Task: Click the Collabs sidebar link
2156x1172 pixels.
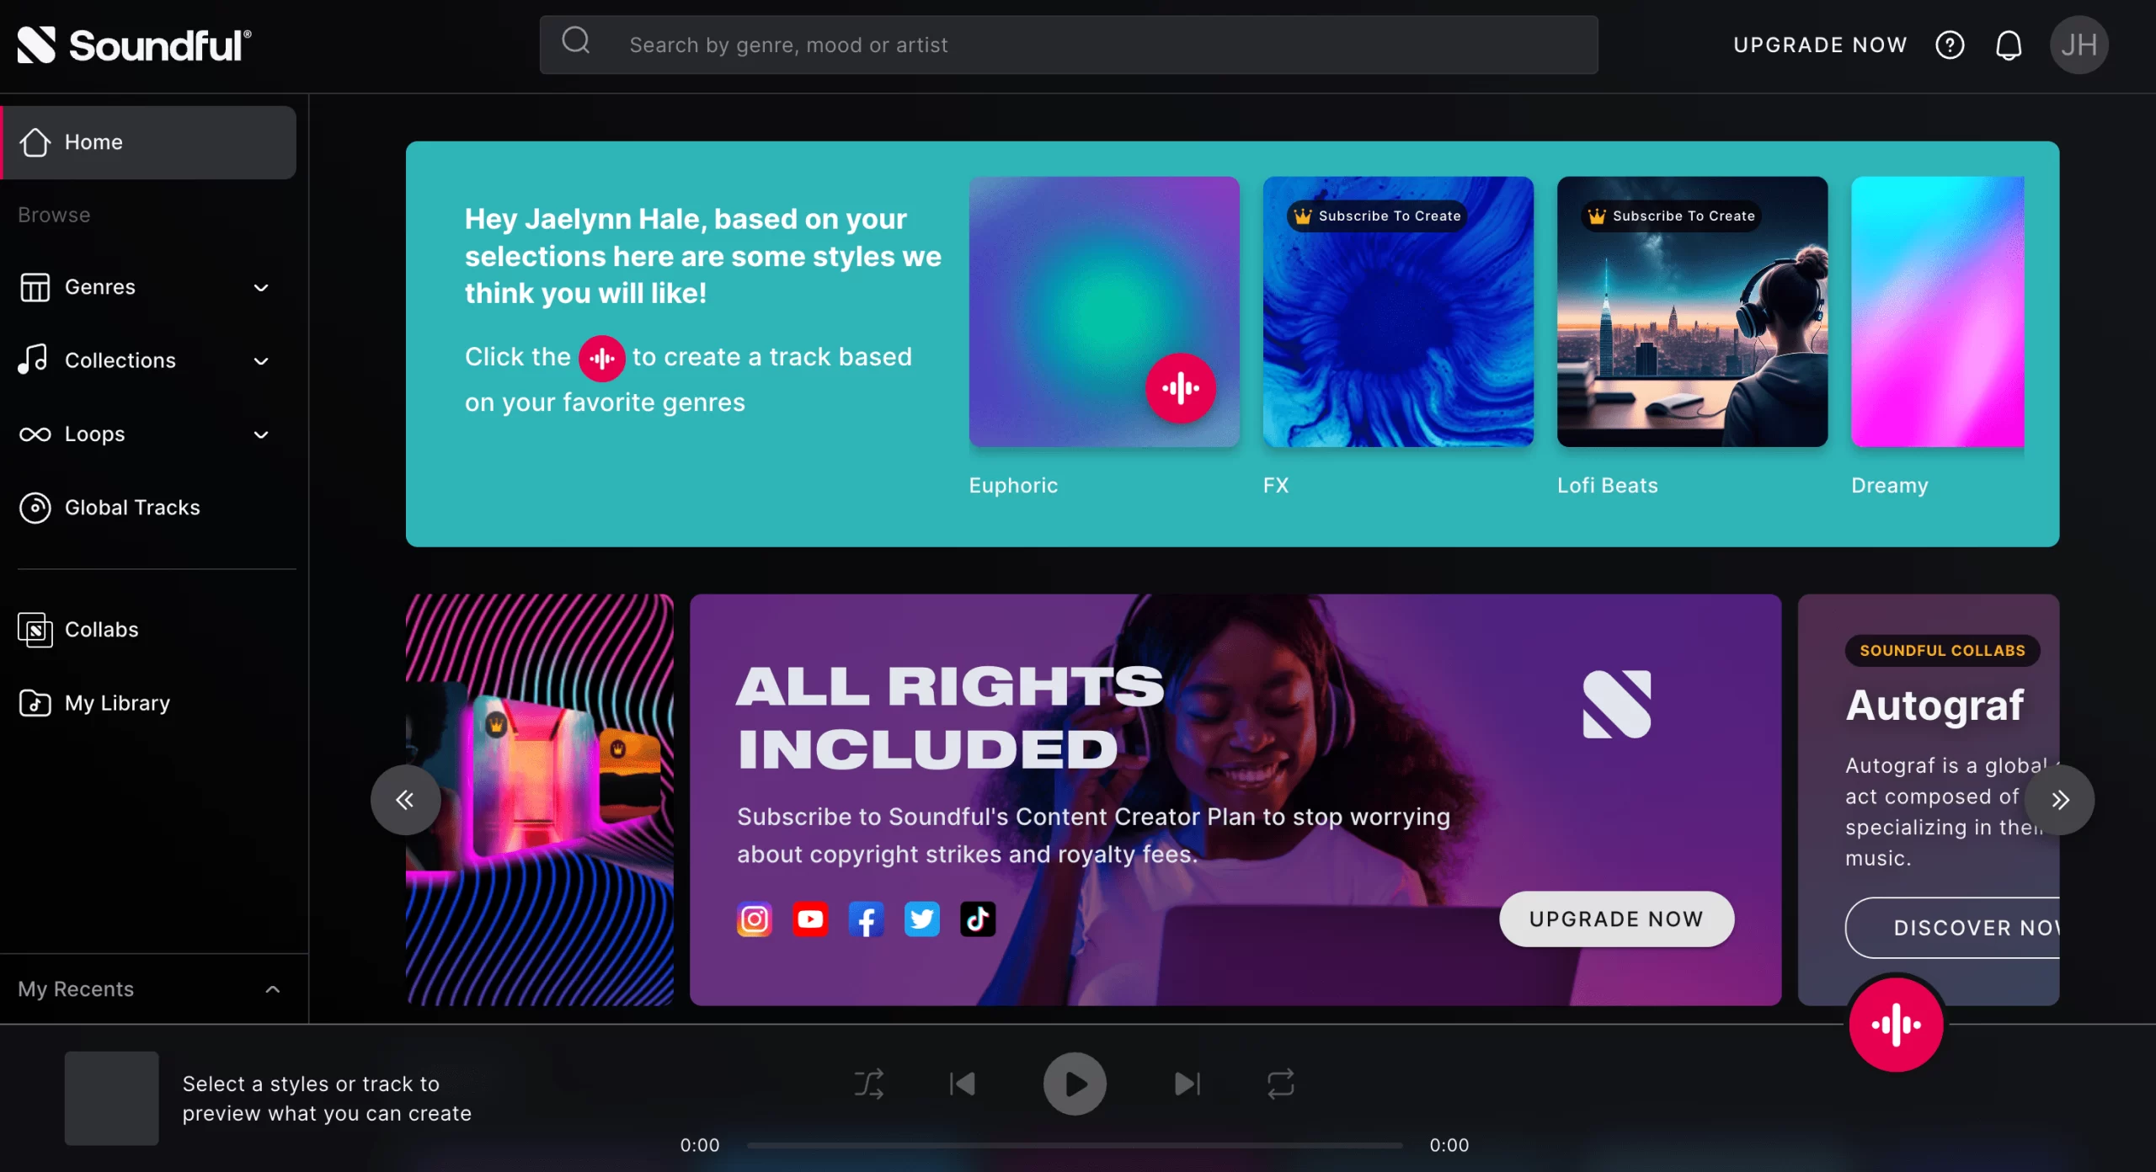Action: click(101, 629)
